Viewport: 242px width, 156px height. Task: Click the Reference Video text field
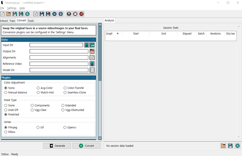pyautogui.click(x=59, y=64)
